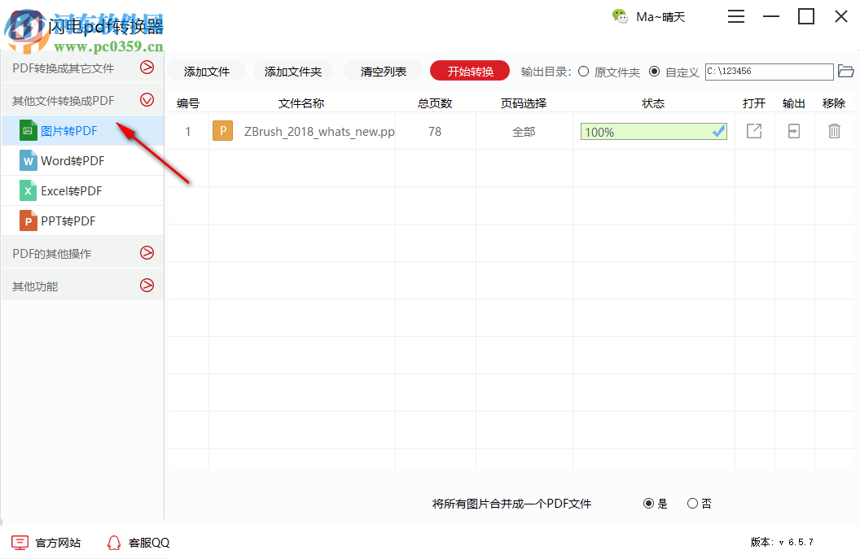The image size is (860, 559).
Task: Open the output directory browse folder icon
Action: [845, 72]
